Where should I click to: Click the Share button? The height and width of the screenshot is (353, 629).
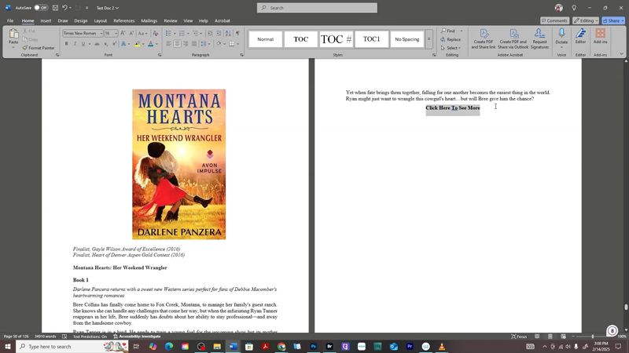613,20
